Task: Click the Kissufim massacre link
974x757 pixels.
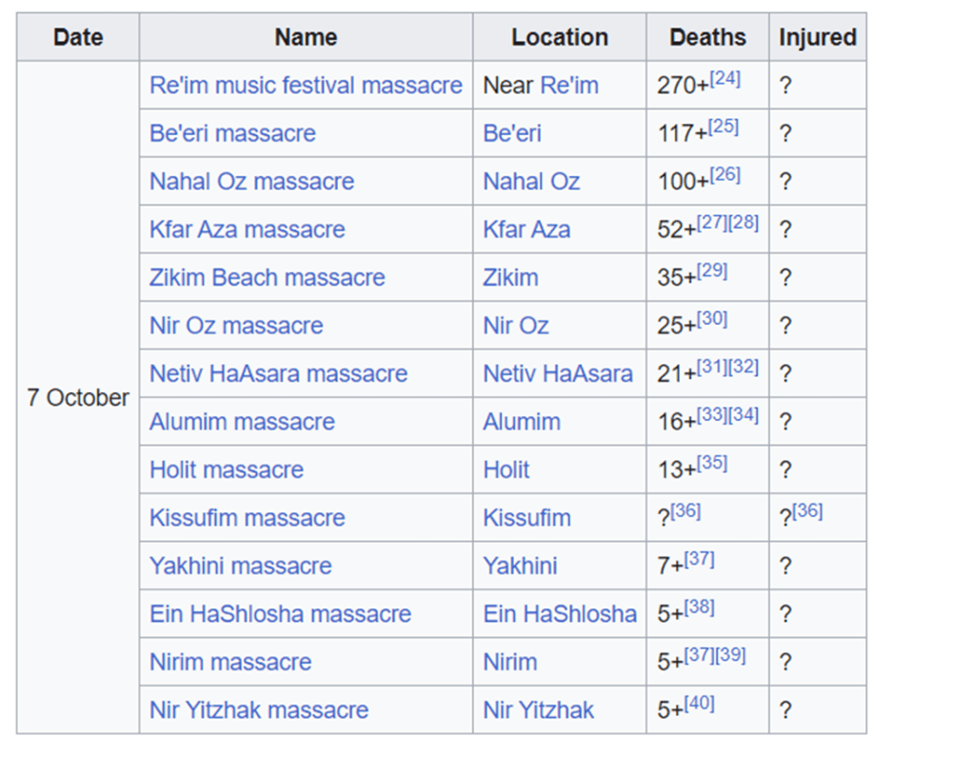Action: point(247,518)
